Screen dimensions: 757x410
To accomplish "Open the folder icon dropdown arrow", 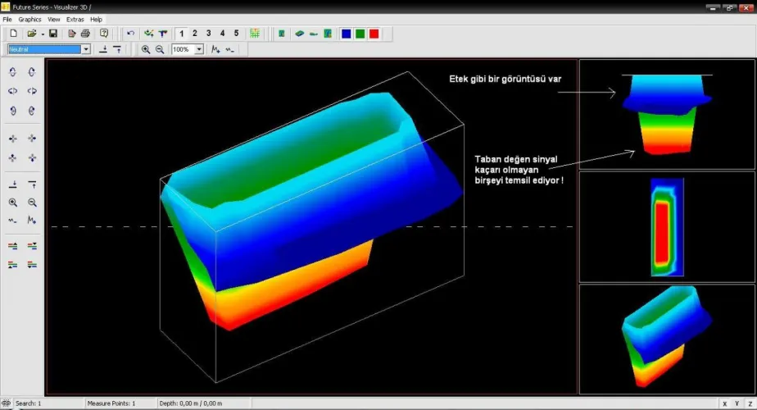I will [42, 34].
